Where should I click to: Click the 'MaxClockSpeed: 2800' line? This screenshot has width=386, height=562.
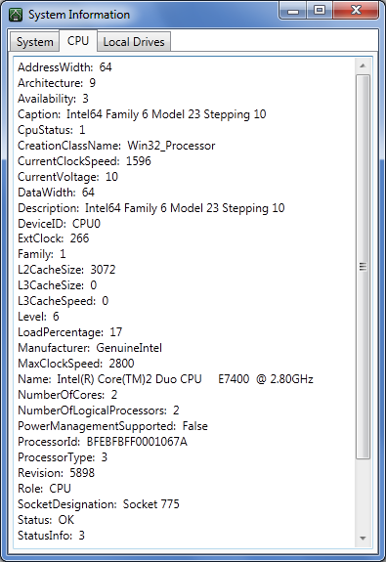click(76, 364)
